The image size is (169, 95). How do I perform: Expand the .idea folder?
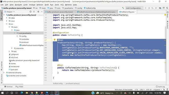click(x=7, y=18)
